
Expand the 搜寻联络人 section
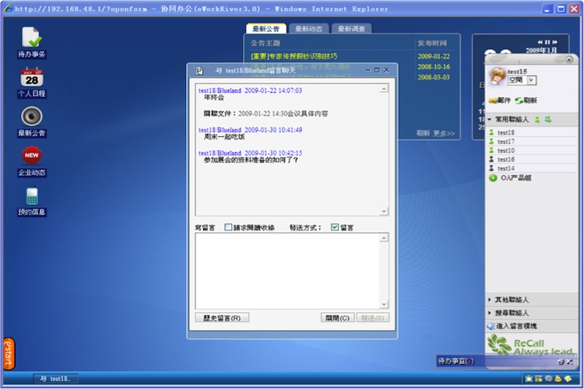point(490,312)
